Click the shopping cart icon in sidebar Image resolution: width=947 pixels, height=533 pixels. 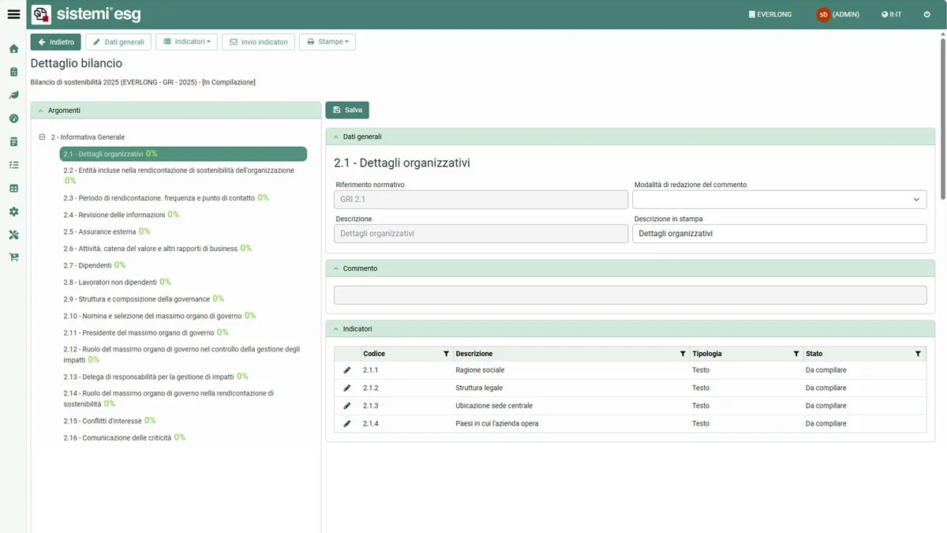(13, 257)
